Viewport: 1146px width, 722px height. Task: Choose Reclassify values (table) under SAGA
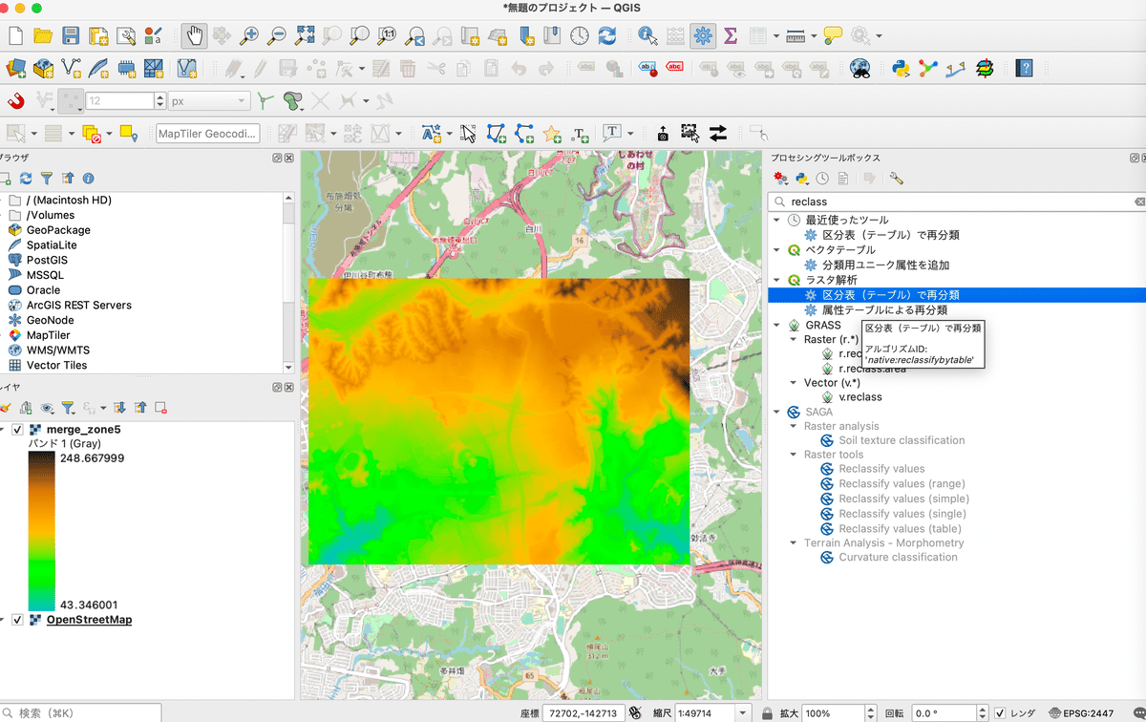[x=901, y=528]
